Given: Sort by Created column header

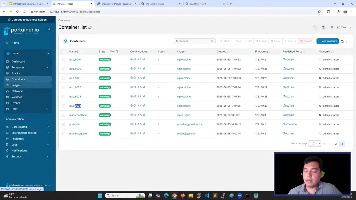Looking at the screenshot, I should [x=221, y=51].
